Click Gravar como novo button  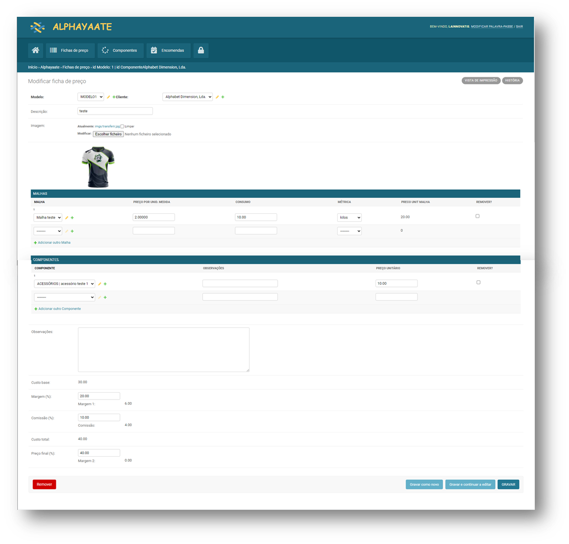[424, 485]
